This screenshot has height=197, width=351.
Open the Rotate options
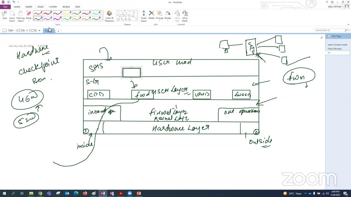[x=168, y=16]
